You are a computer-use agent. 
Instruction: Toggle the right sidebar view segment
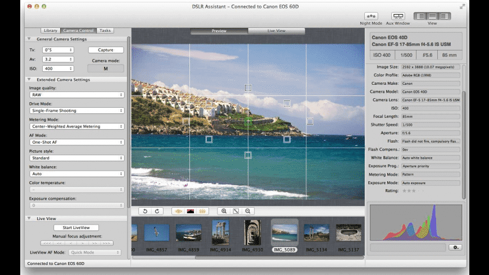(x=444, y=16)
